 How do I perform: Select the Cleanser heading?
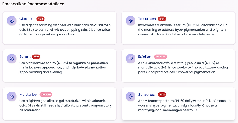tap(27, 19)
